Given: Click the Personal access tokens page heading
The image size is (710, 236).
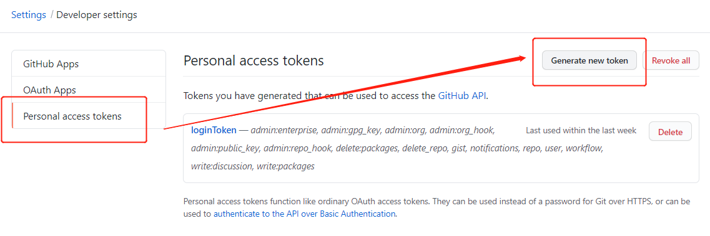Looking at the screenshot, I should point(254,60).
